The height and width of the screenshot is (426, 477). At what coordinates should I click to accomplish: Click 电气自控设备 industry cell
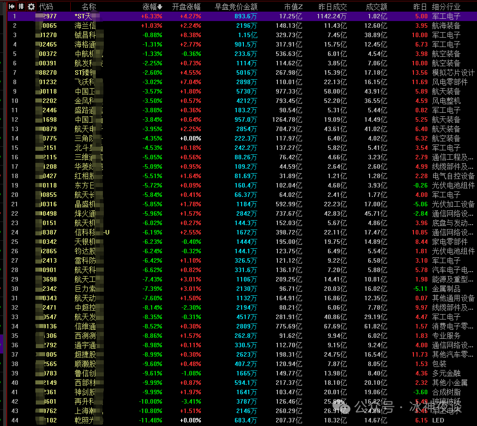pos(453,176)
